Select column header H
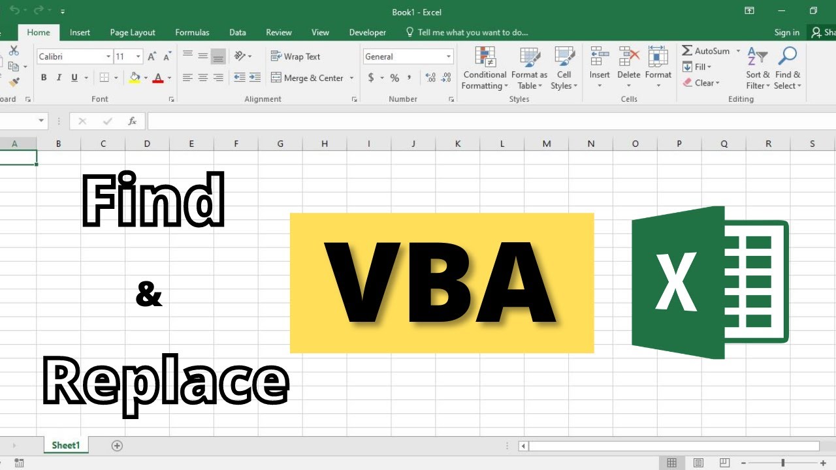This screenshot has width=836, height=470. (x=325, y=144)
